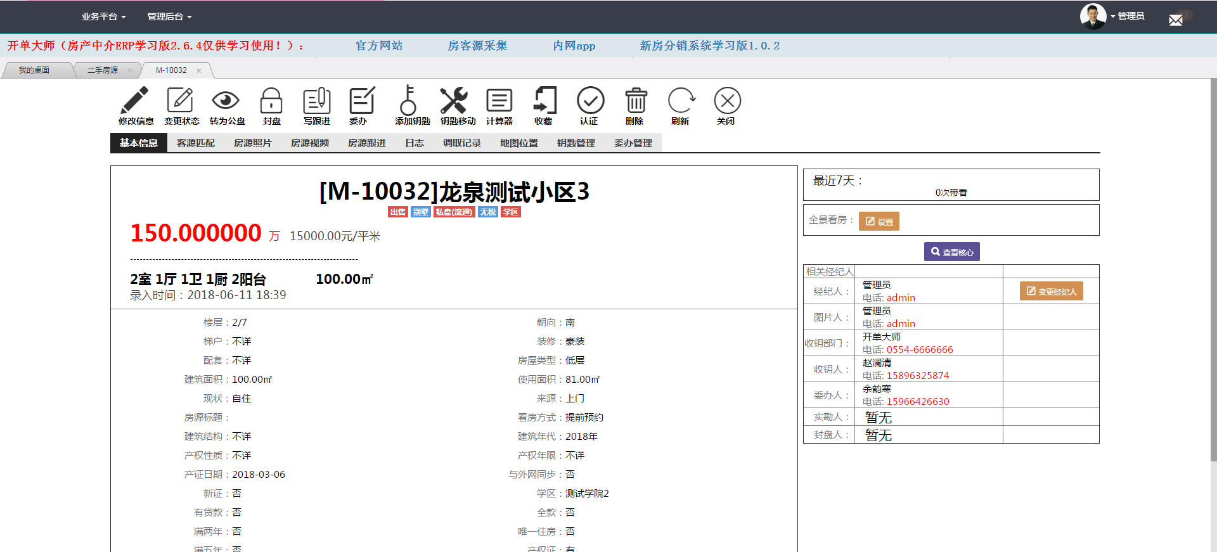Open the 房源视频 tab
Viewport: 1217px width, 552px height.
point(310,143)
